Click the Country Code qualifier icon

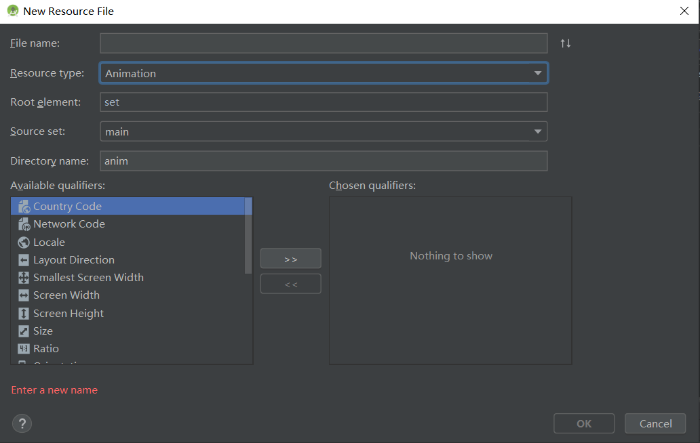point(24,207)
